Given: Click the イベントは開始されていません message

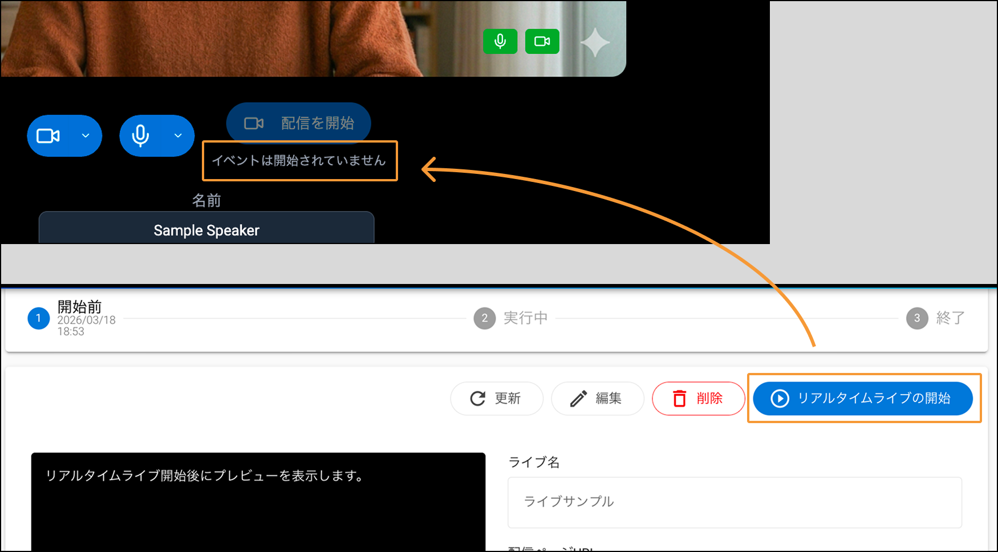Looking at the screenshot, I should [299, 161].
